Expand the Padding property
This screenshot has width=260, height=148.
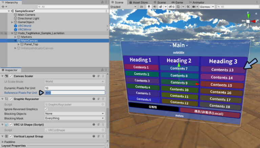tap(2, 142)
